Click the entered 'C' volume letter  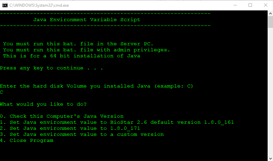click(x=1, y=92)
